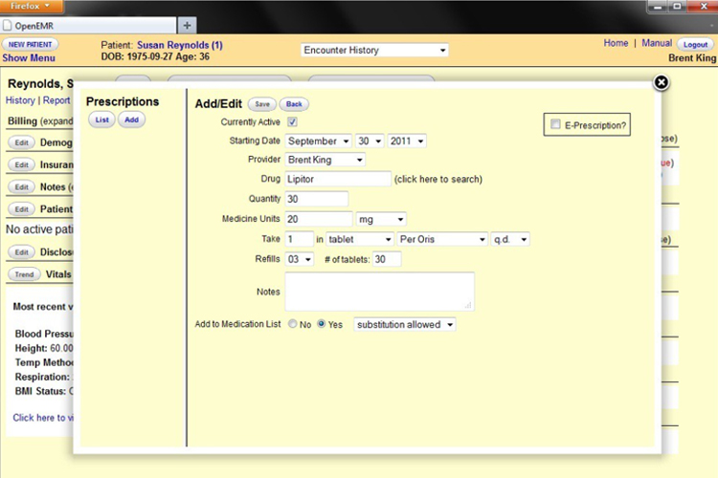Click the Back button in Add/Edit
Screen dimensions: 718x478
[x=294, y=103]
